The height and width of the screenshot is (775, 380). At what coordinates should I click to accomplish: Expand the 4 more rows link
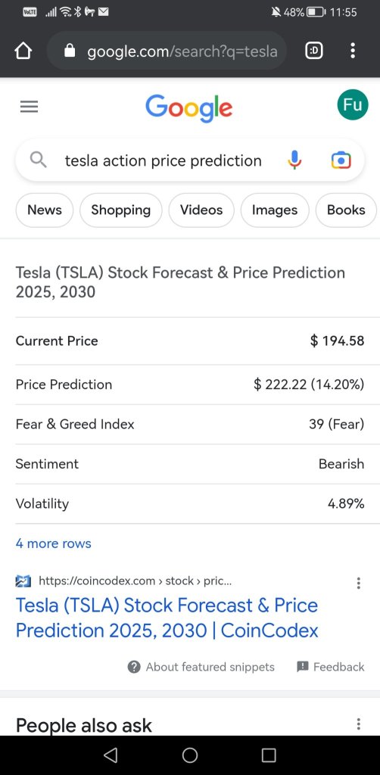[54, 543]
